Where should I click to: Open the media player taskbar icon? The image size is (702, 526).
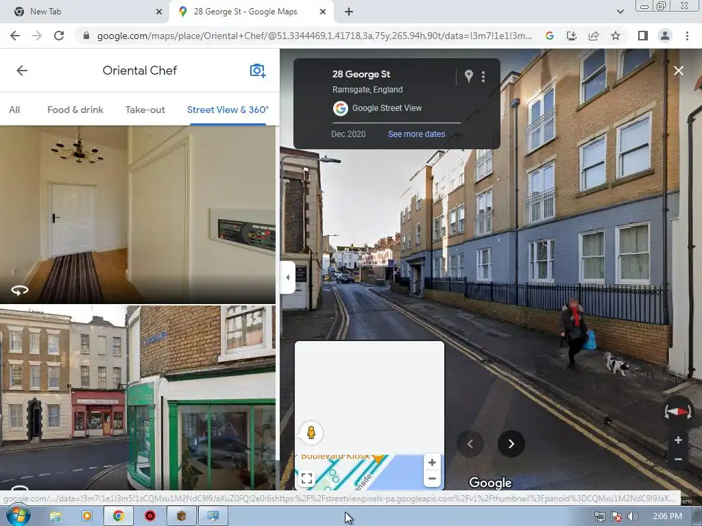[87, 516]
